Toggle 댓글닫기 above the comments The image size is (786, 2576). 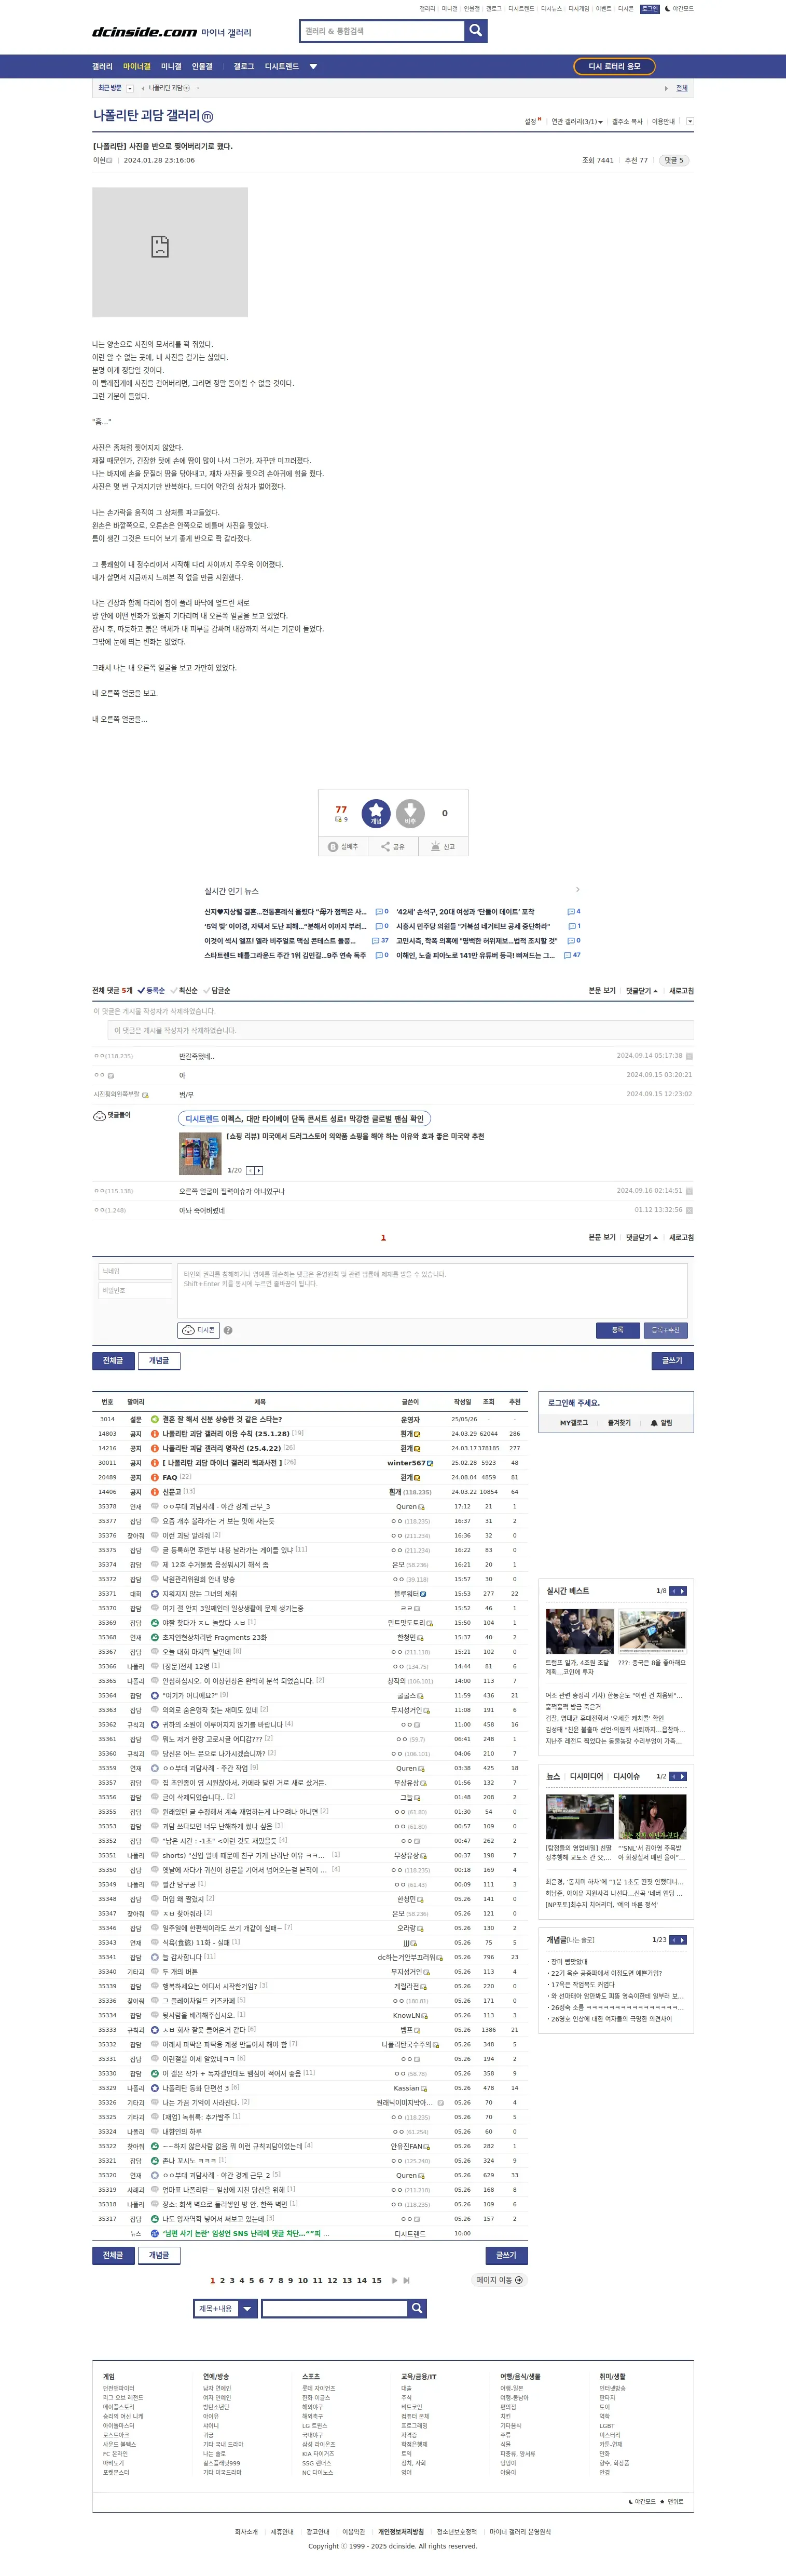click(x=642, y=990)
